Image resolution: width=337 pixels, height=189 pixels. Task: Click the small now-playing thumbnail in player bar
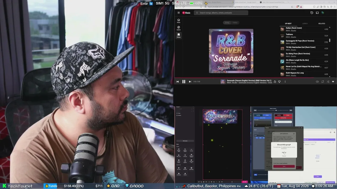click(223, 82)
